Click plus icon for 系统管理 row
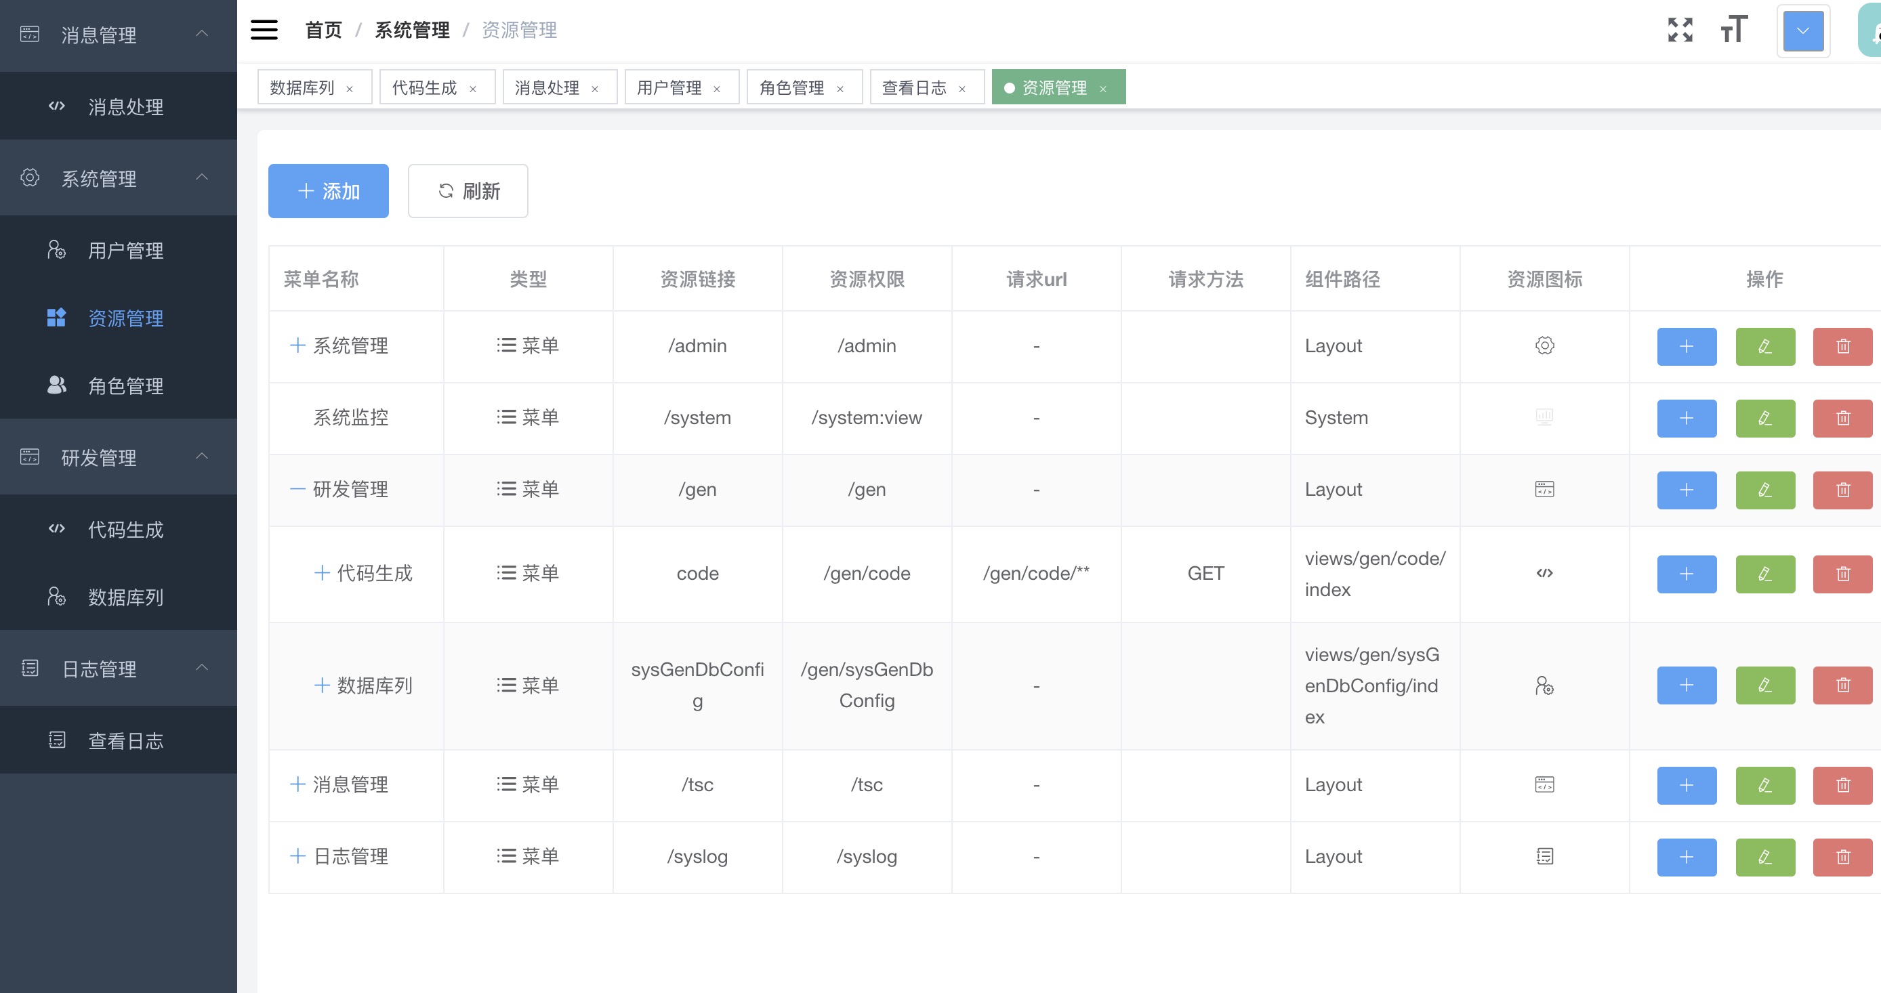 pyautogui.click(x=1686, y=346)
